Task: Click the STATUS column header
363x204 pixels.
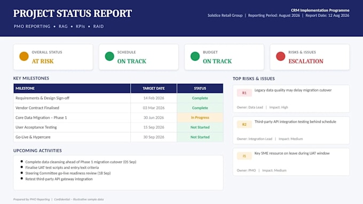Action: pyautogui.click(x=200, y=88)
